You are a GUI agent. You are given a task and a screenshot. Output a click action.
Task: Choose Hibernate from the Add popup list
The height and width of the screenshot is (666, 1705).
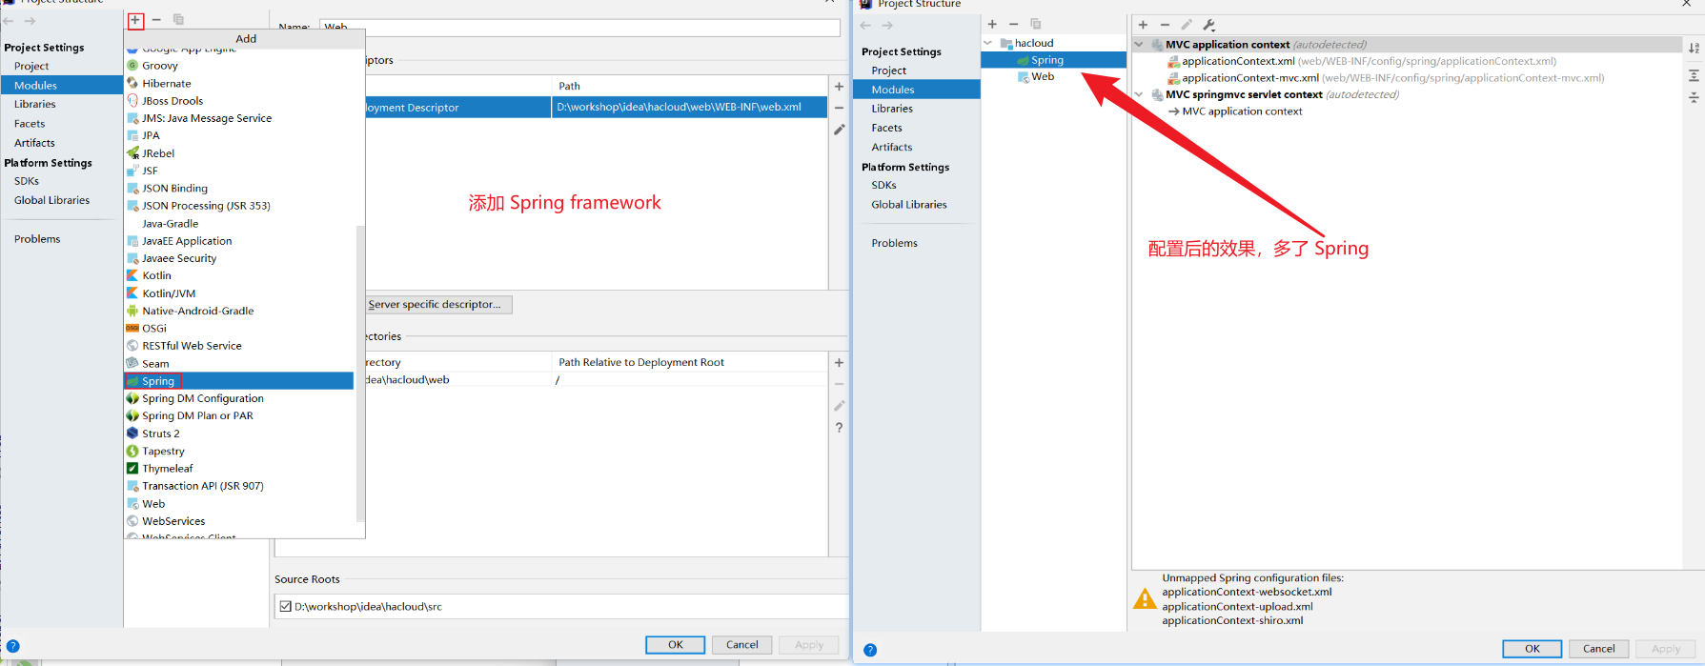(x=166, y=84)
